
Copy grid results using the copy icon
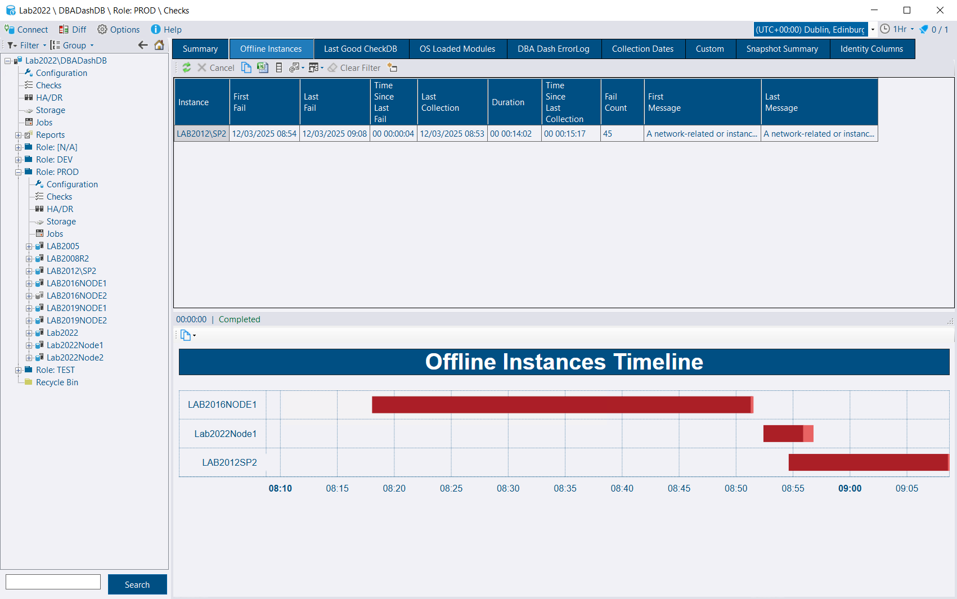246,67
